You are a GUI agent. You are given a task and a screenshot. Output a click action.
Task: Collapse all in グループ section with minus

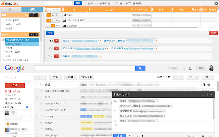36,34
